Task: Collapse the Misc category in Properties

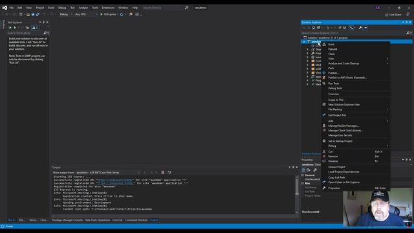Action: pos(303,183)
